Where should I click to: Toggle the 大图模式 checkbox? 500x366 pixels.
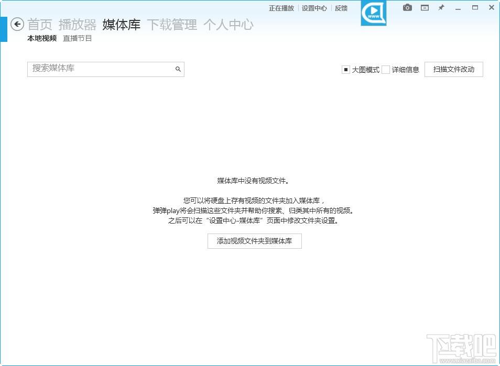(x=346, y=70)
